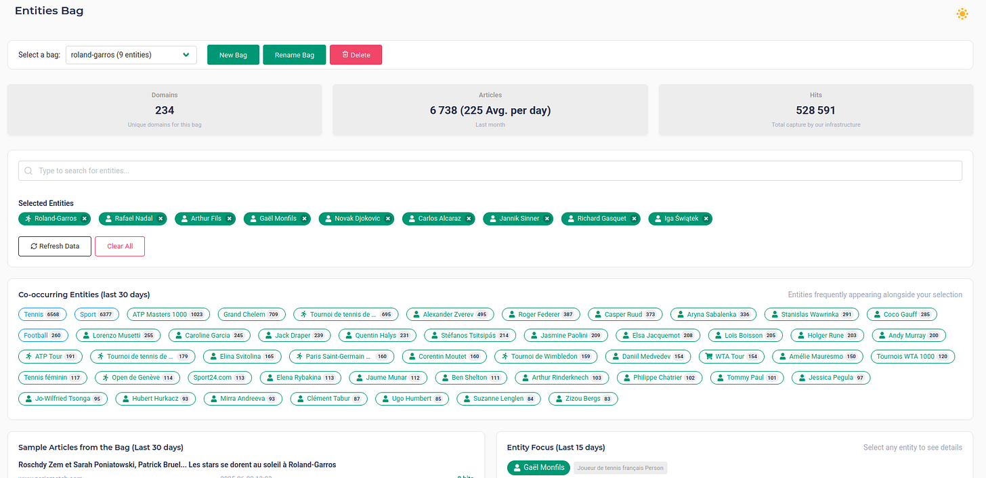Click the Refresh Data button

point(55,246)
